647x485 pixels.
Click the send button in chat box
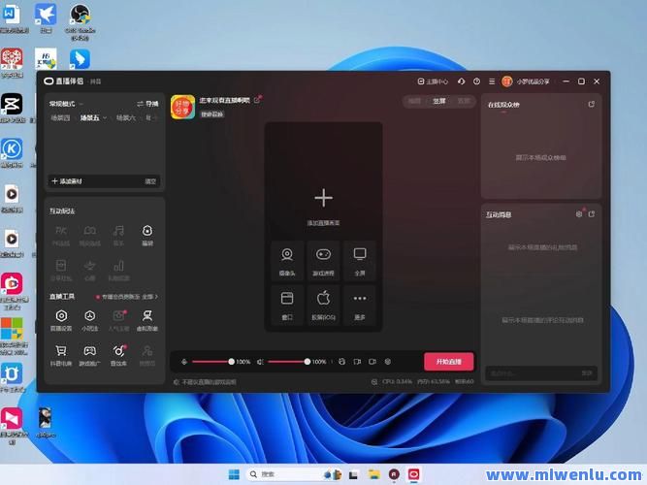click(587, 373)
